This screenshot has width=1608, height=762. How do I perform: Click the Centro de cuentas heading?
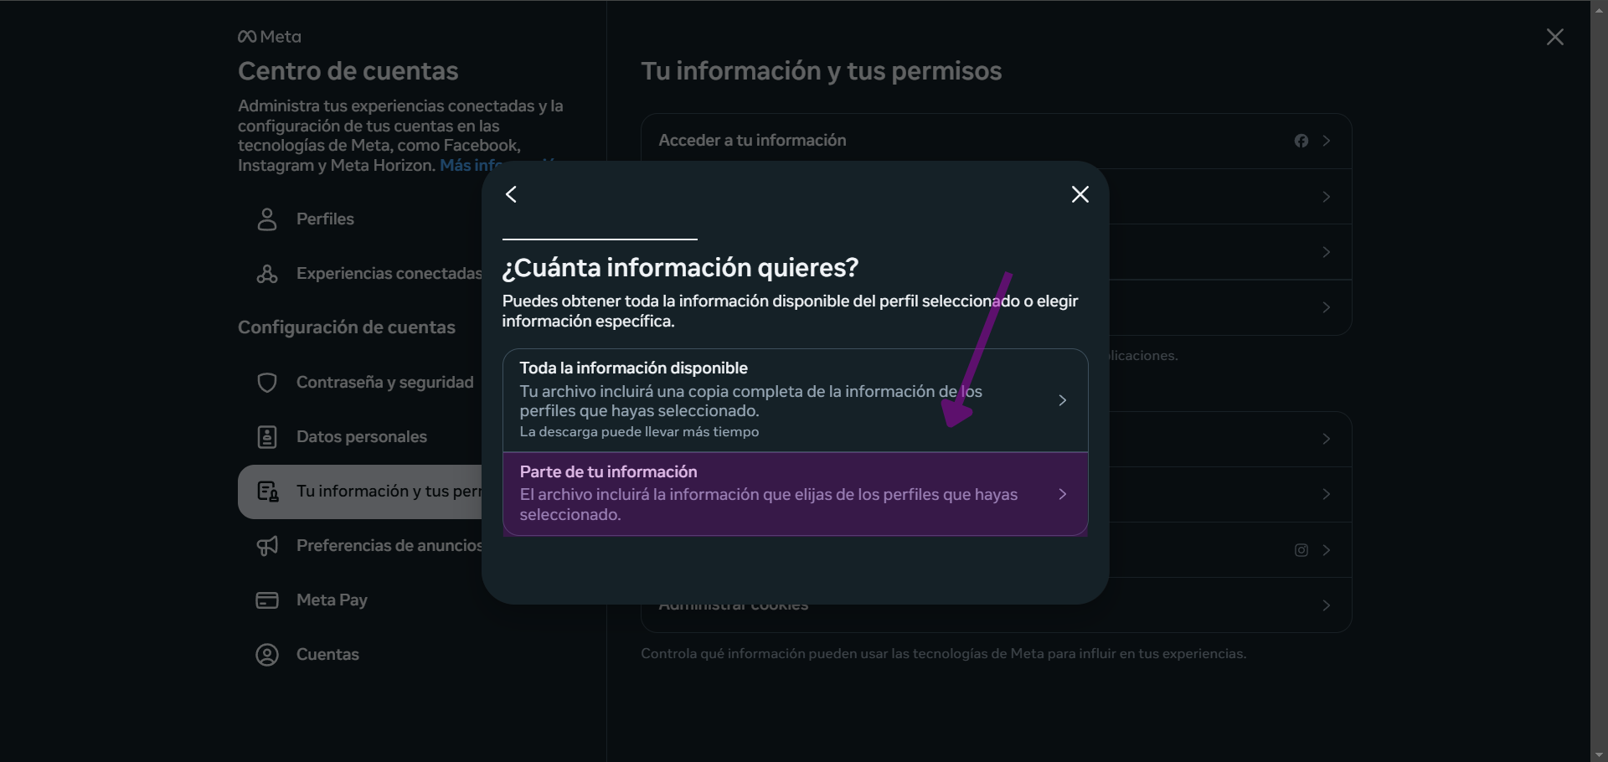[x=348, y=71]
